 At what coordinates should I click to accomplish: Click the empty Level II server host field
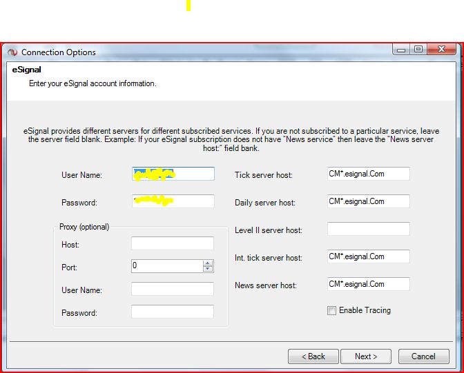tap(369, 229)
